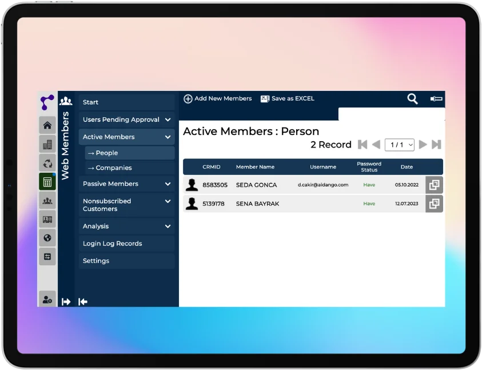Click the user settings icon at sidebar bottom
482x370 pixels.
point(47,299)
